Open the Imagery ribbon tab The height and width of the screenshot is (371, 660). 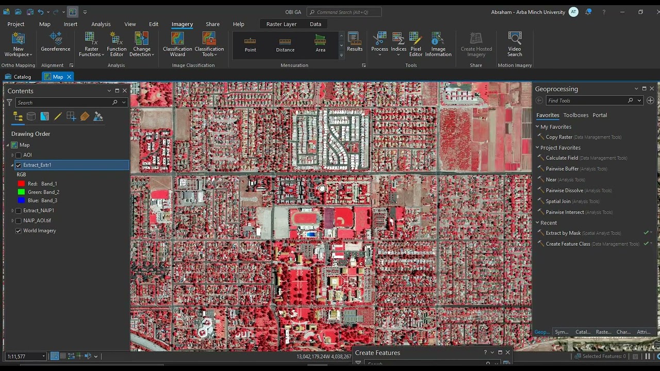(x=182, y=24)
